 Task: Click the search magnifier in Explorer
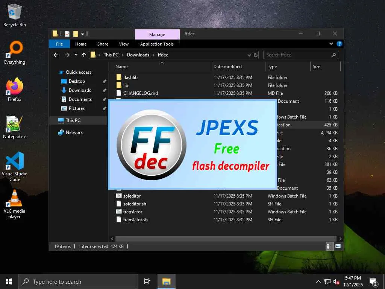click(333, 55)
